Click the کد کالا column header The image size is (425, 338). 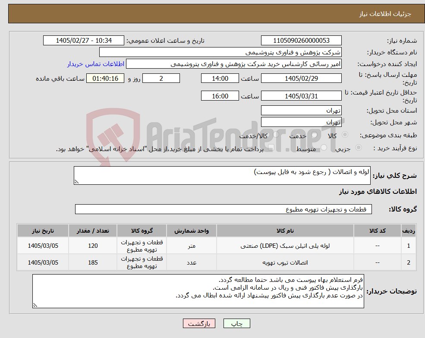(377, 231)
